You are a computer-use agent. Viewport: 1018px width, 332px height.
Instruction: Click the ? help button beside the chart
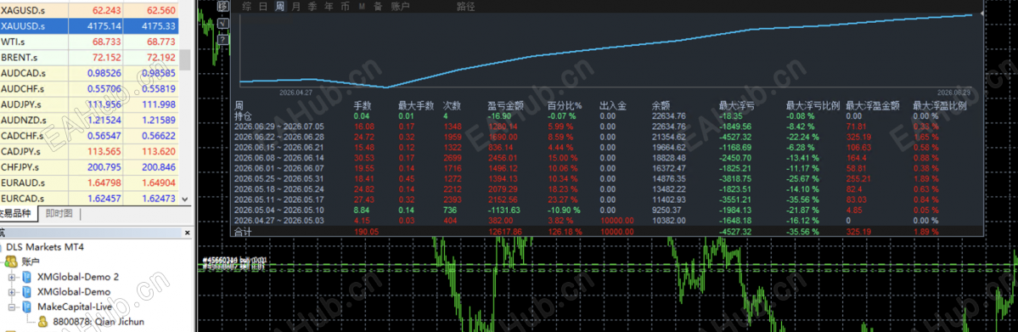tap(223, 40)
